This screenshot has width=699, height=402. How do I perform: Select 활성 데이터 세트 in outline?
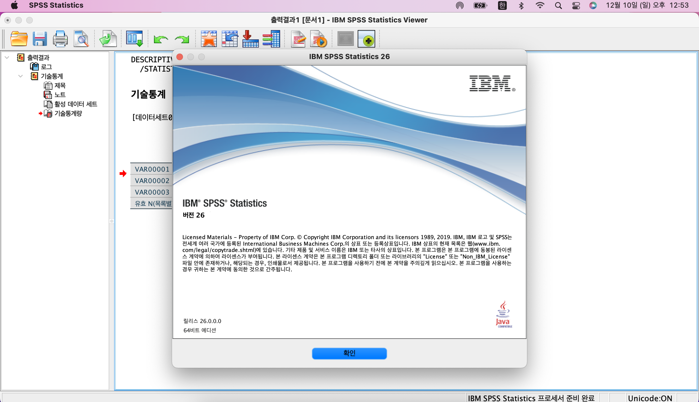click(x=76, y=104)
